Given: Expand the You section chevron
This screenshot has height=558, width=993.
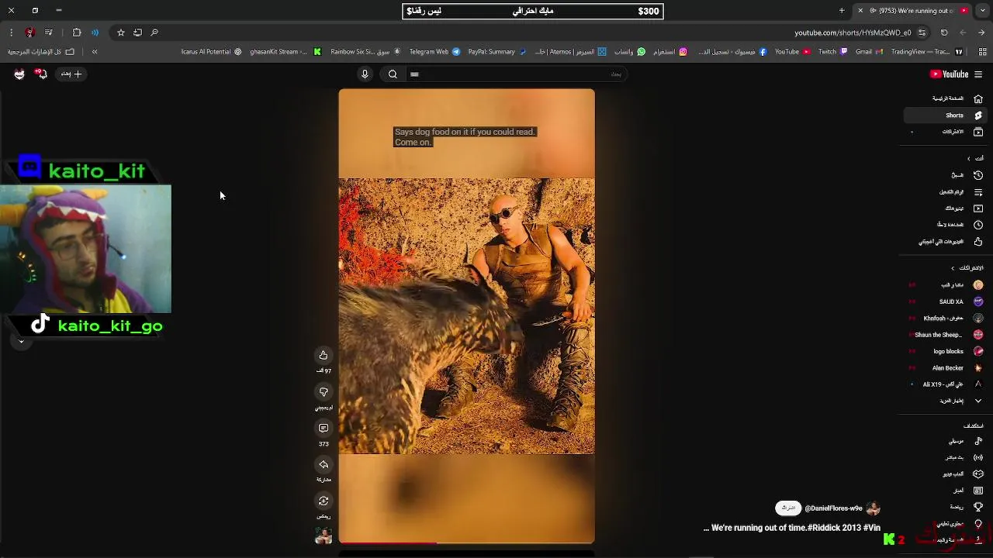Looking at the screenshot, I should pos(968,158).
